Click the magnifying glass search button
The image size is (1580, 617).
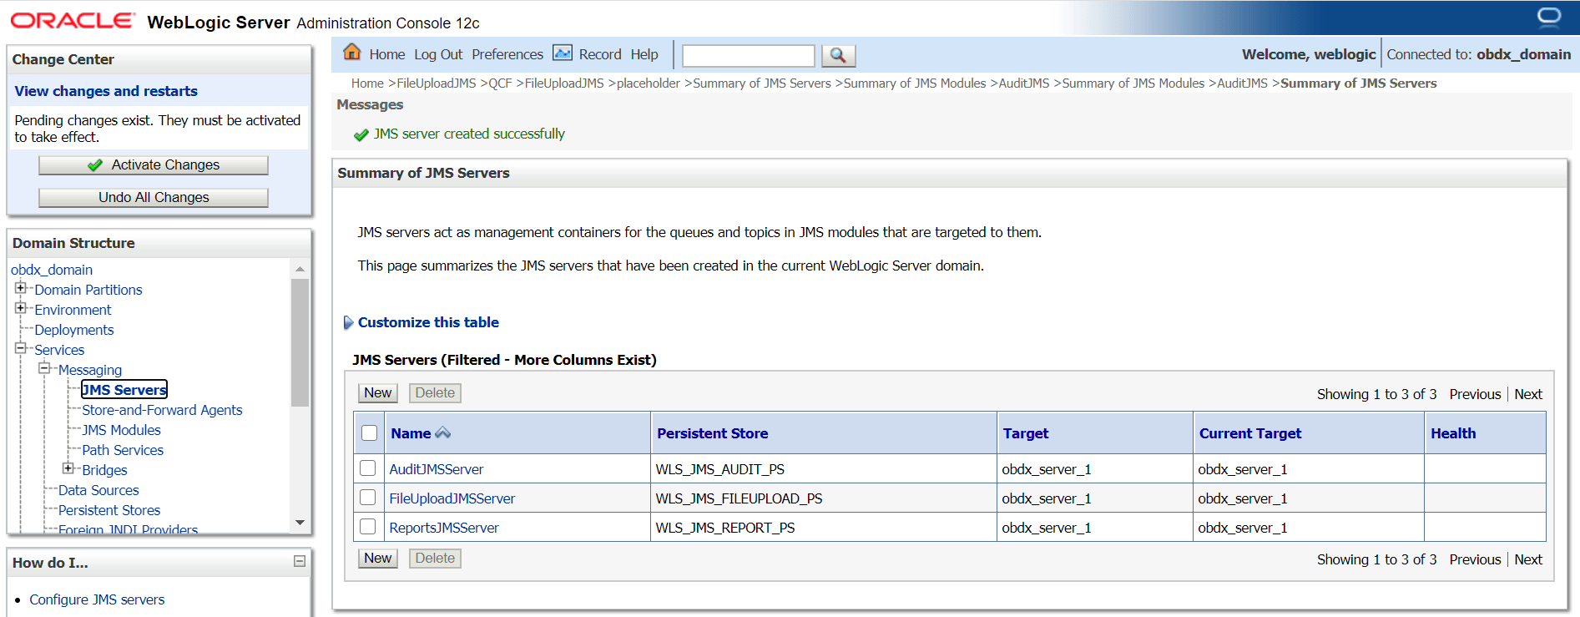click(838, 55)
